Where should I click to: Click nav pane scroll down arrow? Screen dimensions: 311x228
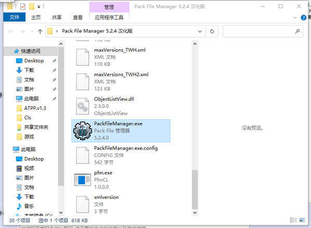click(x=61, y=213)
